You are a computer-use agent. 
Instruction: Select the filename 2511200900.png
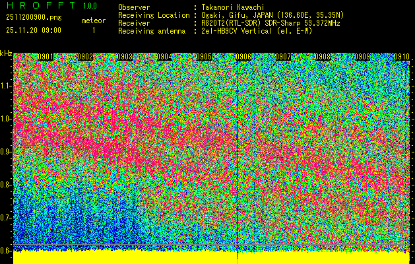34,17
